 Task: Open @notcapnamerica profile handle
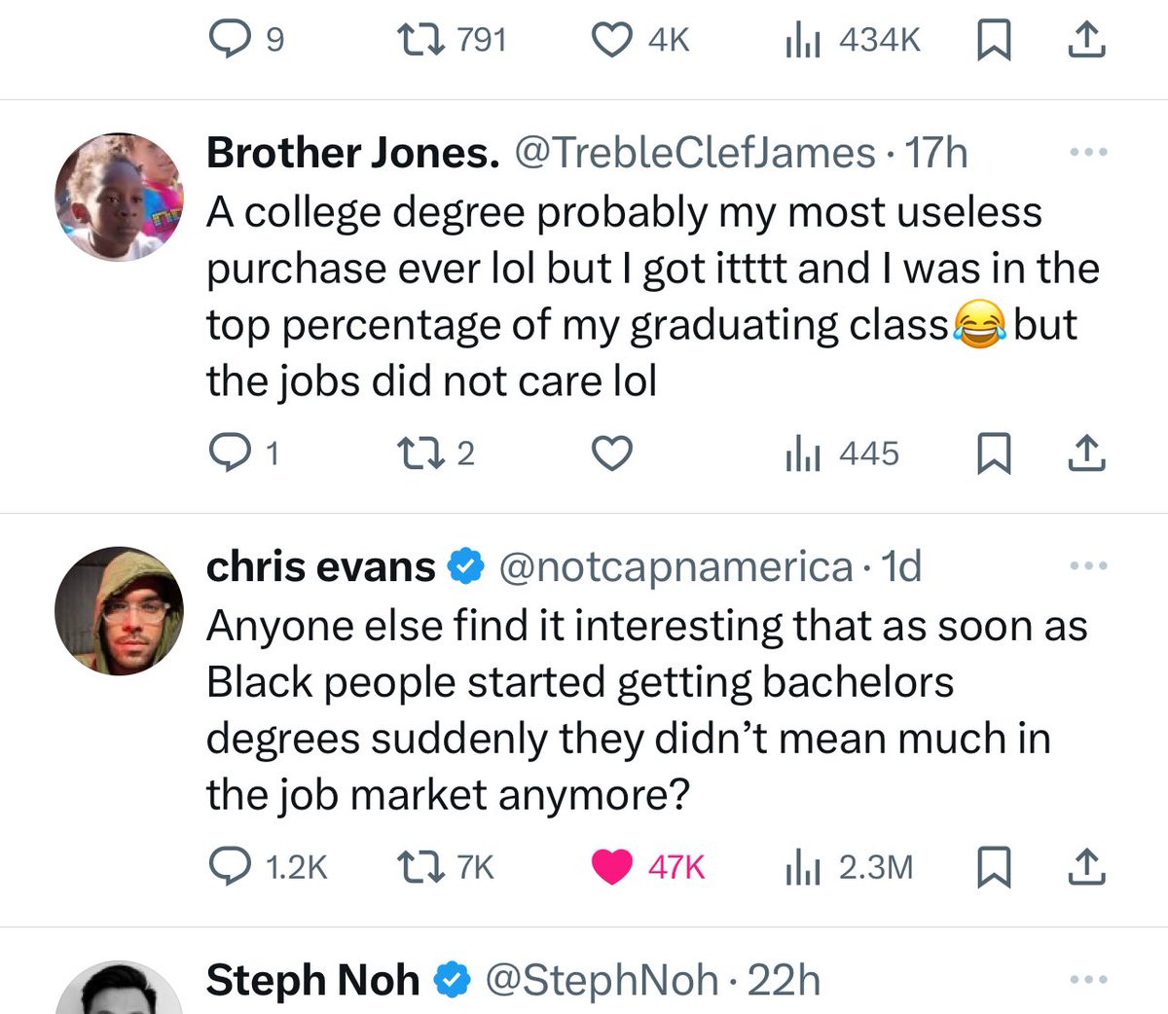[x=675, y=566]
